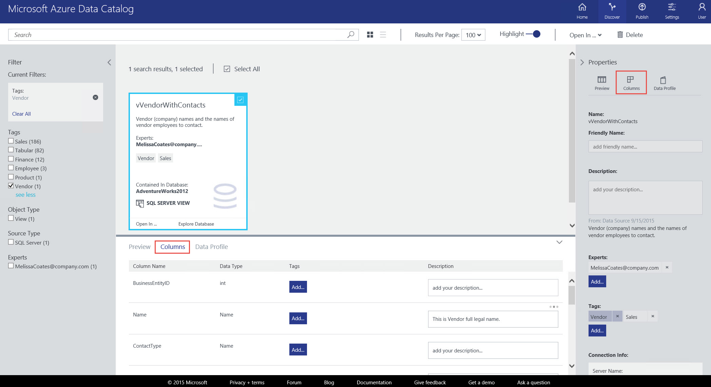
Task: Add a tag in Properties panel
Action: pos(597,330)
